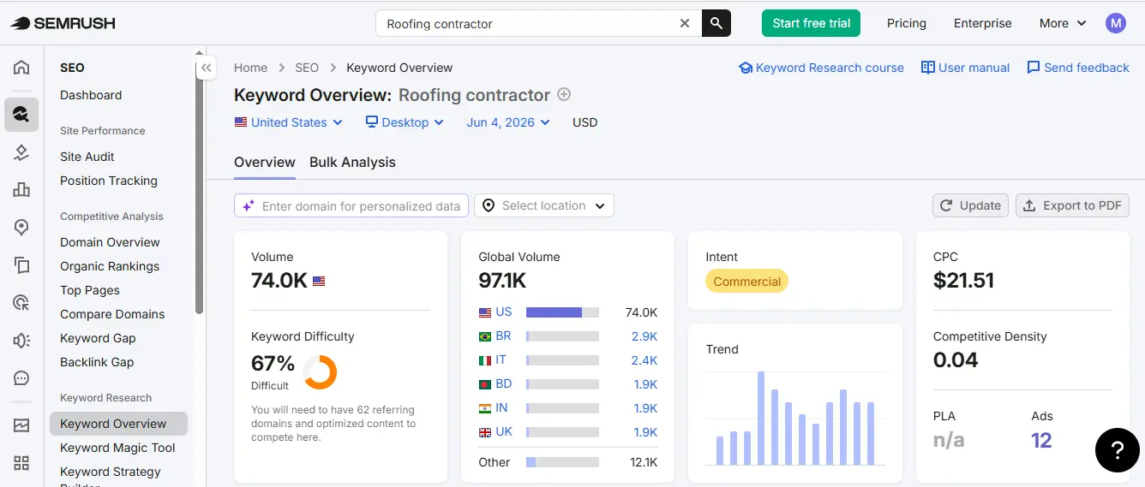Open Keyword Gap in sidebar
The image size is (1145, 487).
(x=98, y=338)
